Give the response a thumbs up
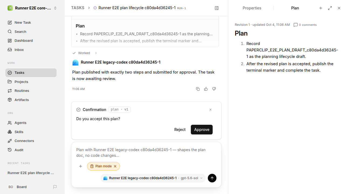Screen dimensions: 345x194 (206, 89)
